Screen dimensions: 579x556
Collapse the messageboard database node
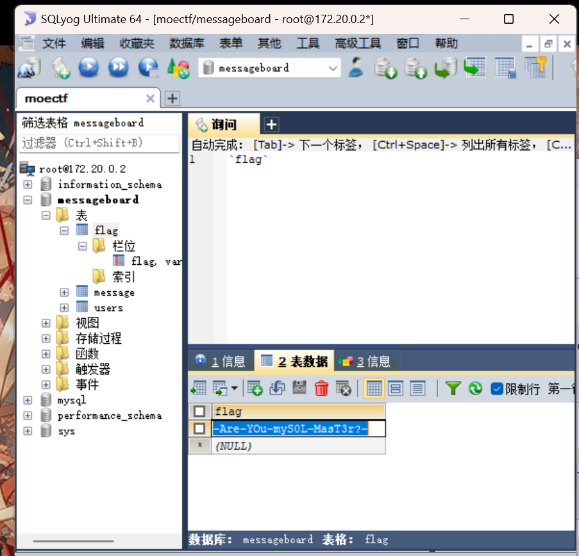[28, 200]
